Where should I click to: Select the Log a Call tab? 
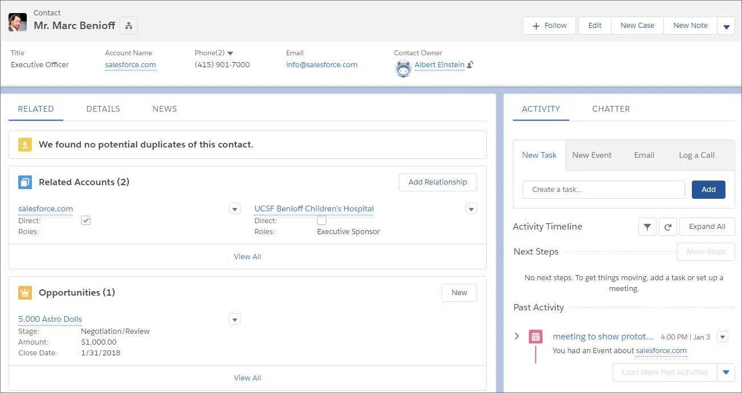(x=696, y=155)
